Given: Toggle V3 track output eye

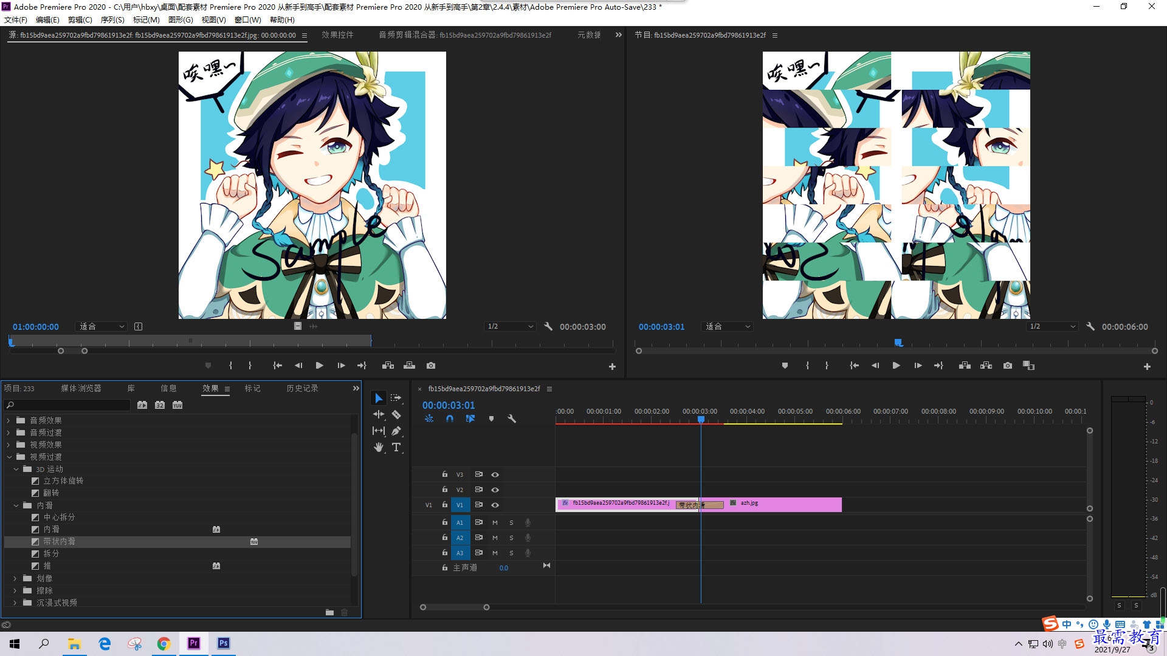Looking at the screenshot, I should pos(495,474).
